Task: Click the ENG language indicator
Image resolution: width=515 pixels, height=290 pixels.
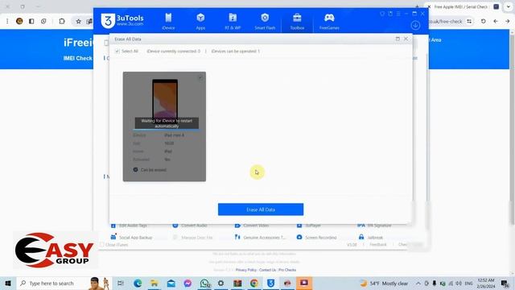Action: [x=468, y=283]
